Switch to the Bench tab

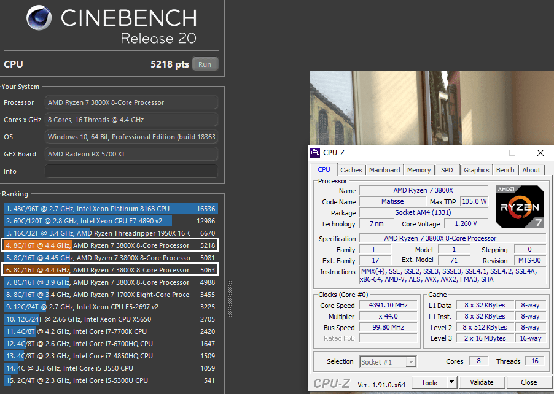[x=505, y=170]
